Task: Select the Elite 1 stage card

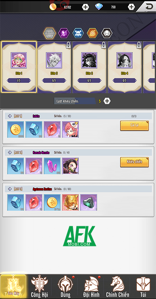Action: pos(19,67)
